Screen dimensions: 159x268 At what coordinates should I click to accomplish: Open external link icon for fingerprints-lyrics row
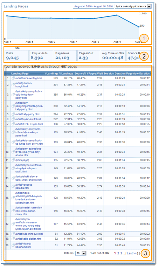click(13, 106)
